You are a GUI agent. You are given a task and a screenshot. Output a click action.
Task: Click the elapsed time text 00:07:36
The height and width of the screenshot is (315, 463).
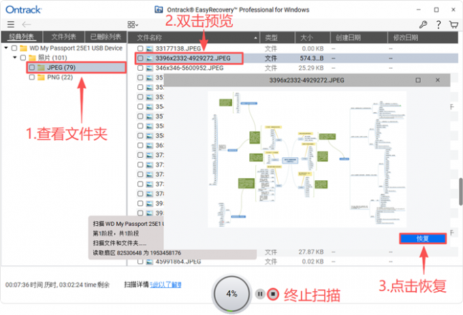[17, 284]
